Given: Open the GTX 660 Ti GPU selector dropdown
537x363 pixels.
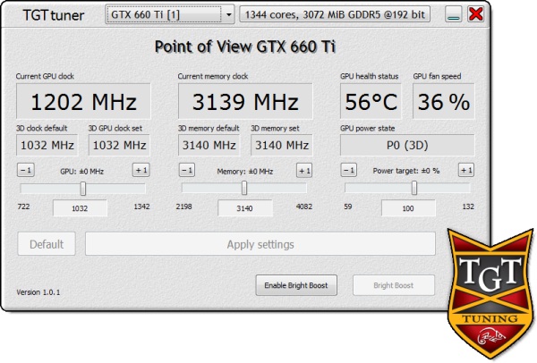Looking at the screenshot, I should [x=170, y=14].
